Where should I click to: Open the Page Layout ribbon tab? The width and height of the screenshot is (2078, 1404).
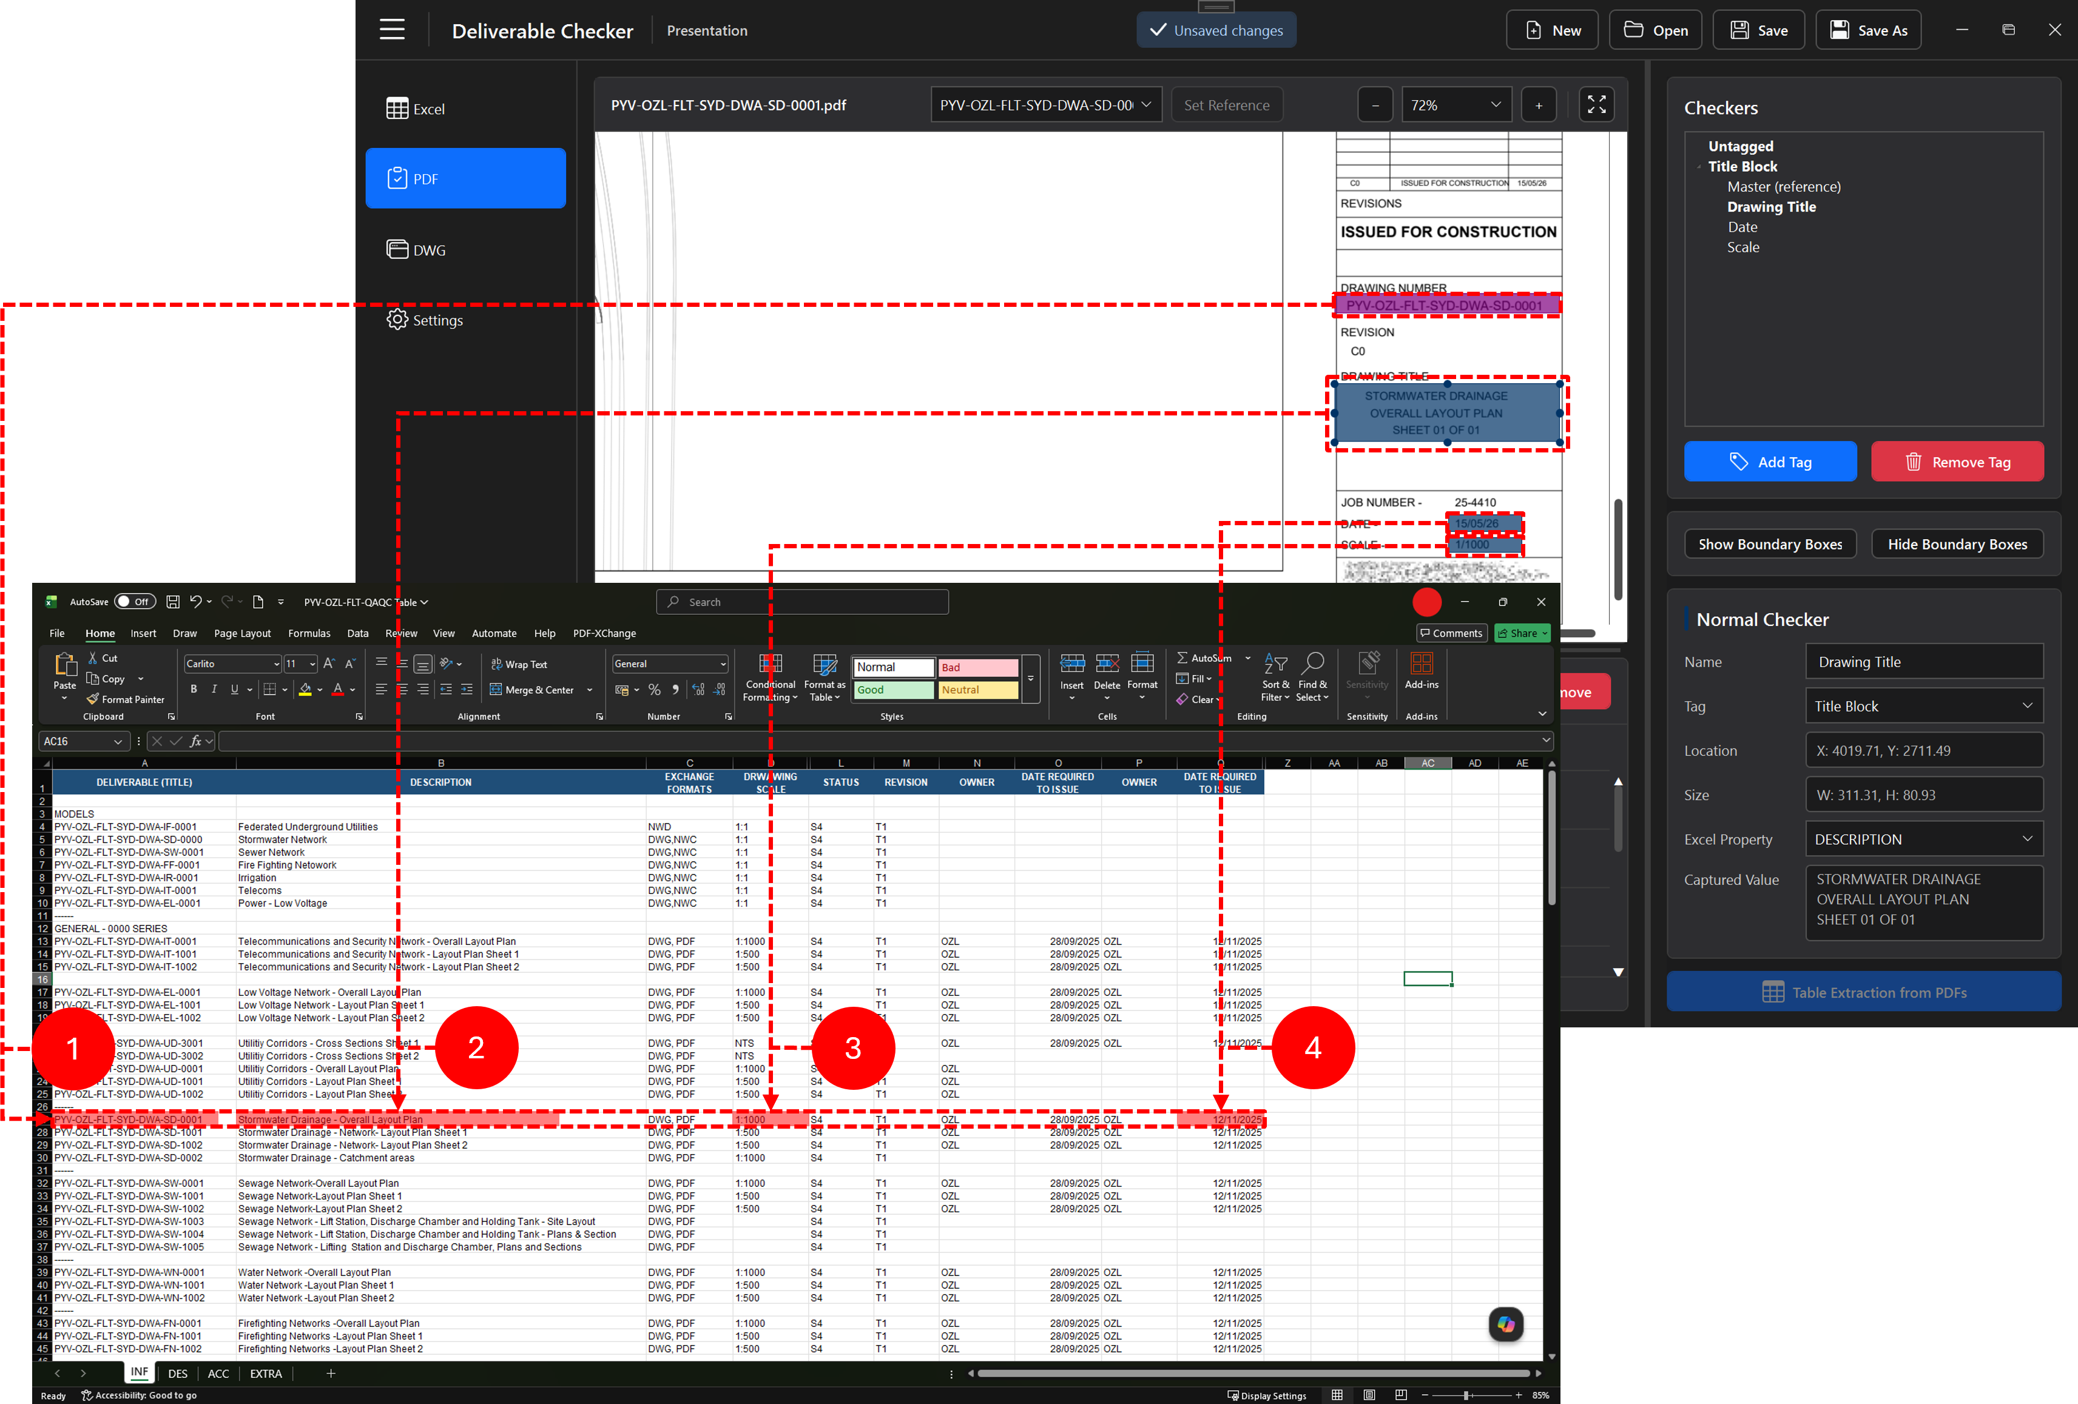(x=242, y=633)
